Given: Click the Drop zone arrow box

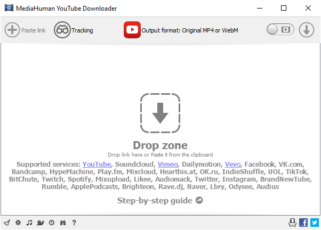Looking at the screenshot, I should coord(160,113).
